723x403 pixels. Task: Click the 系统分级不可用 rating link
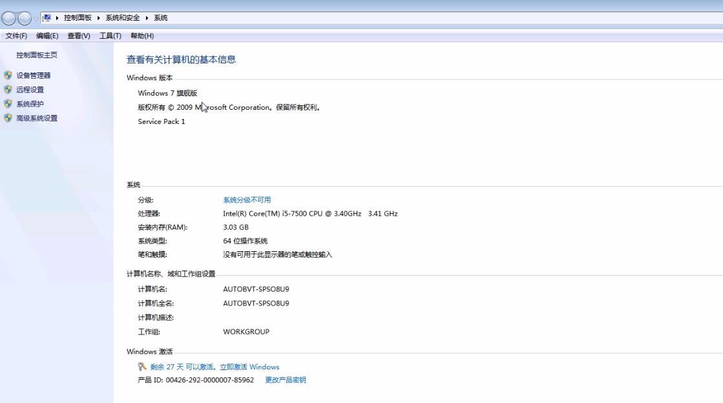point(247,200)
